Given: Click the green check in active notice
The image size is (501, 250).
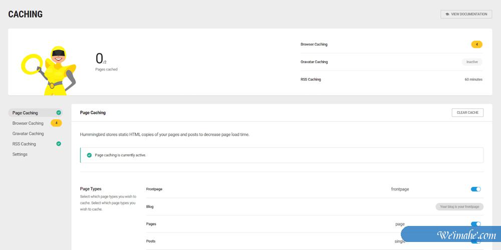Looking at the screenshot, I should pos(89,155).
